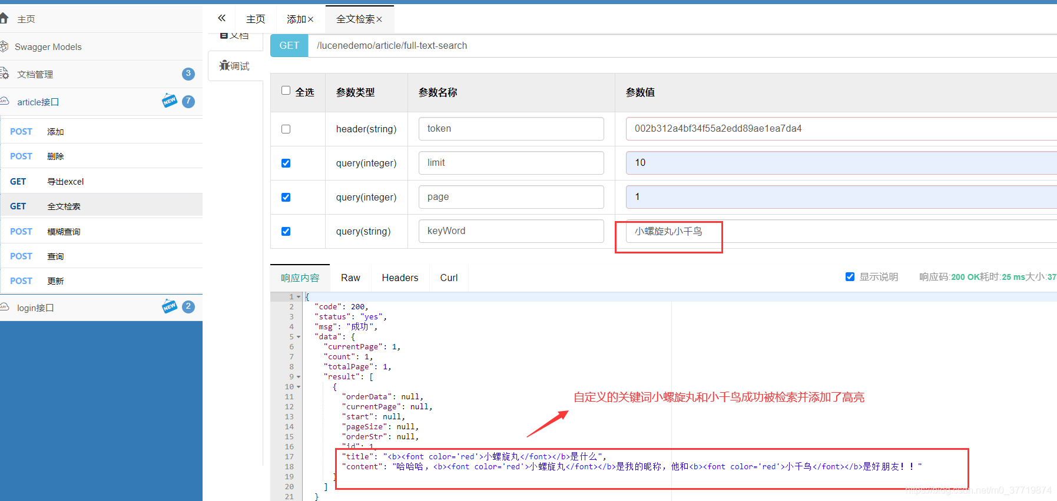This screenshot has height=501, width=1057.
Task: Select the GET 全文检索 endpoint
Action: pos(101,206)
